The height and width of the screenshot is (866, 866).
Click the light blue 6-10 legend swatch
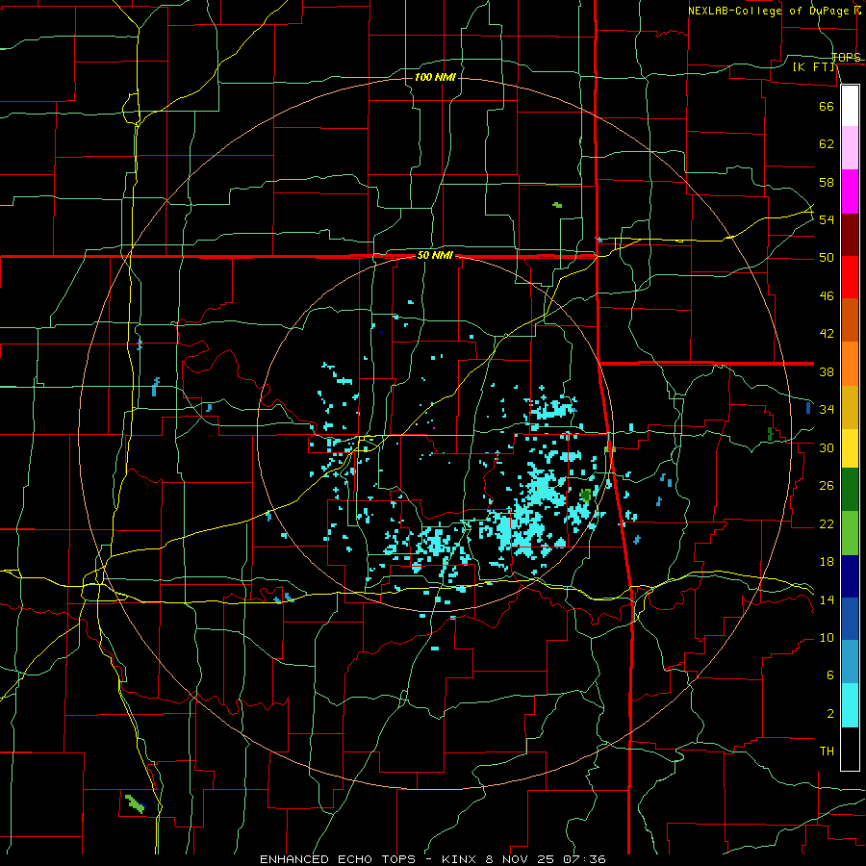coord(850,662)
